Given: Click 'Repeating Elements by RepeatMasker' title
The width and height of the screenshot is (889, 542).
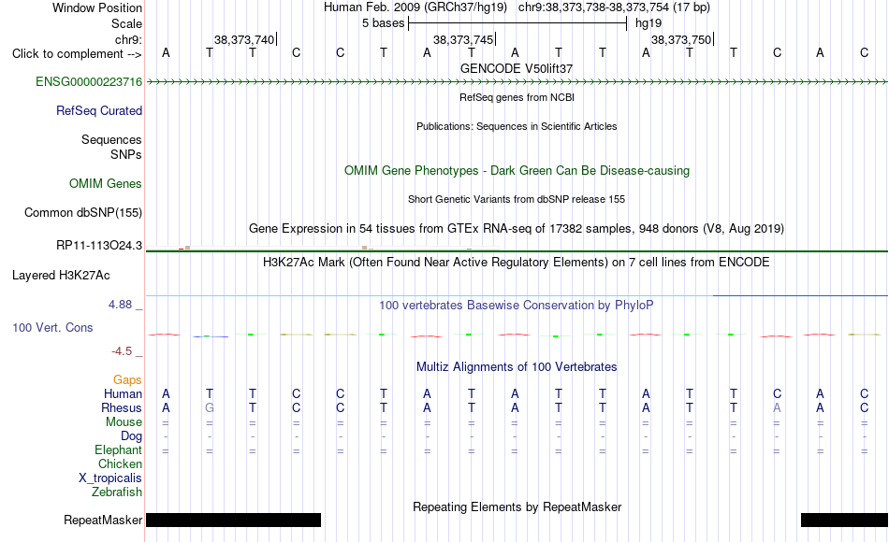Looking at the screenshot, I should (517, 506).
